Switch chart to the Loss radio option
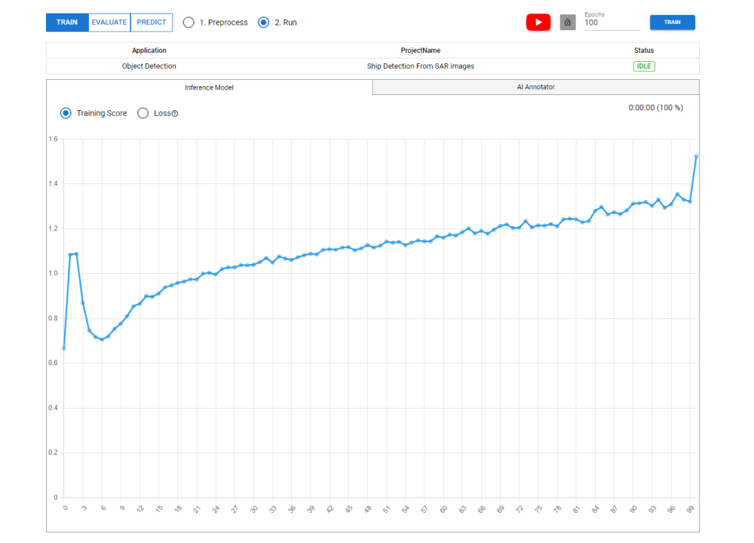This screenshot has height=543, width=754. 143,113
